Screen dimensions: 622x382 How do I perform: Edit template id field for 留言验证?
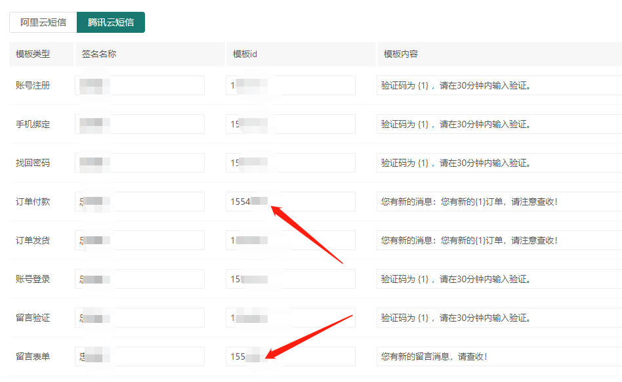pos(291,318)
